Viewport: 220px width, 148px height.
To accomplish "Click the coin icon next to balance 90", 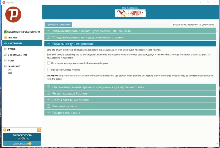I will tap(5, 130).
